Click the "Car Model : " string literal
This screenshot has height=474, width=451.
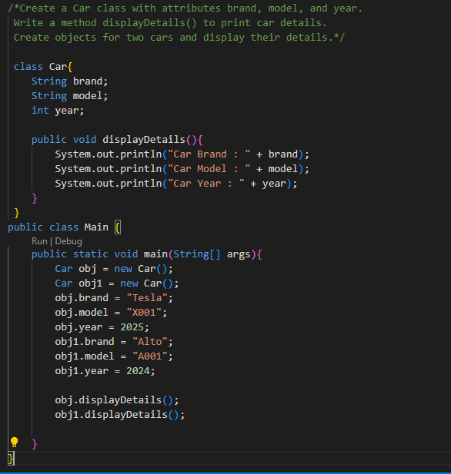[x=209, y=169]
